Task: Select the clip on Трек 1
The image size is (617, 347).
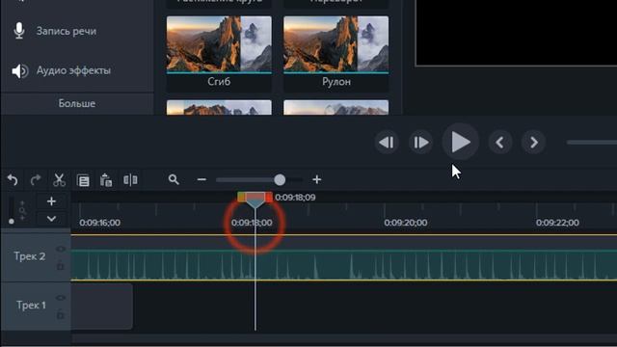Action: pyautogui.click(x=101, y=307)
